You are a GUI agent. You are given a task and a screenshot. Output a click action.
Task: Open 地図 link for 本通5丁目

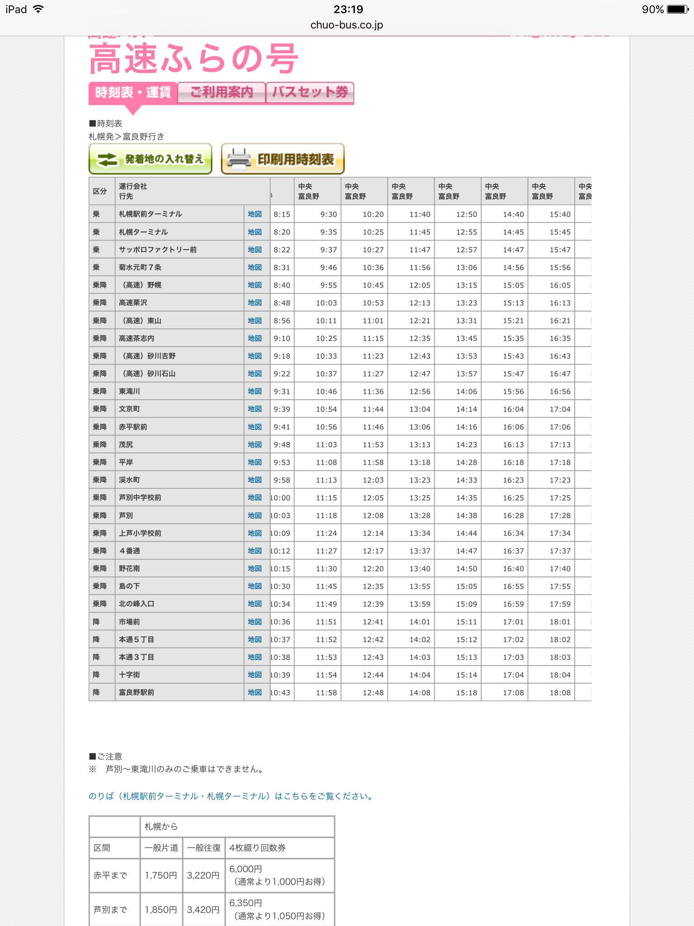click(x=255, y=639)
